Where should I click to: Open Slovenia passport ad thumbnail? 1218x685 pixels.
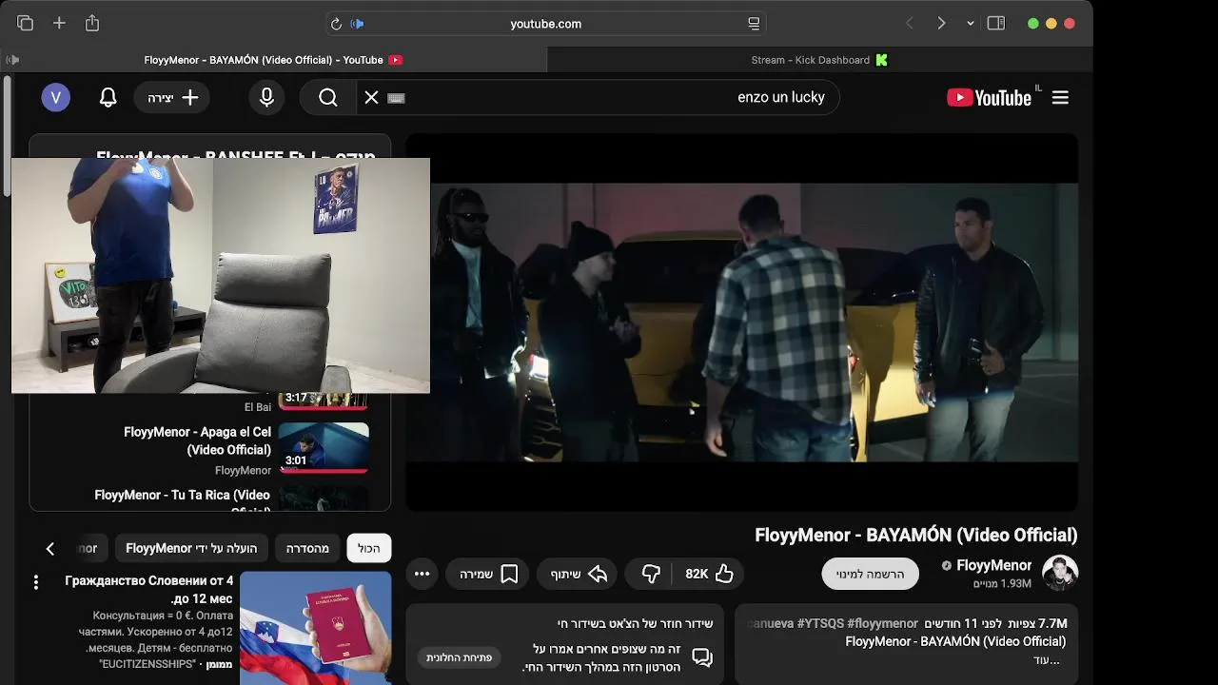pos(315,628)
